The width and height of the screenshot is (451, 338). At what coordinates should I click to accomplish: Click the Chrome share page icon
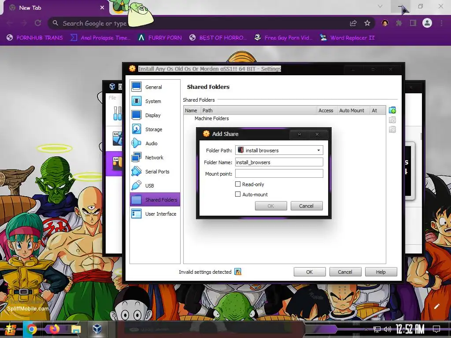coord(353,23)
